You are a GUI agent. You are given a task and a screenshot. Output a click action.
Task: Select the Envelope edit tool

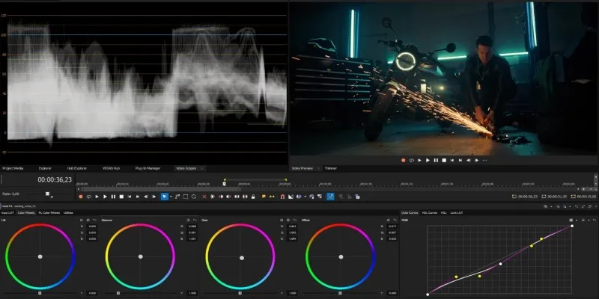pos(177,197)
